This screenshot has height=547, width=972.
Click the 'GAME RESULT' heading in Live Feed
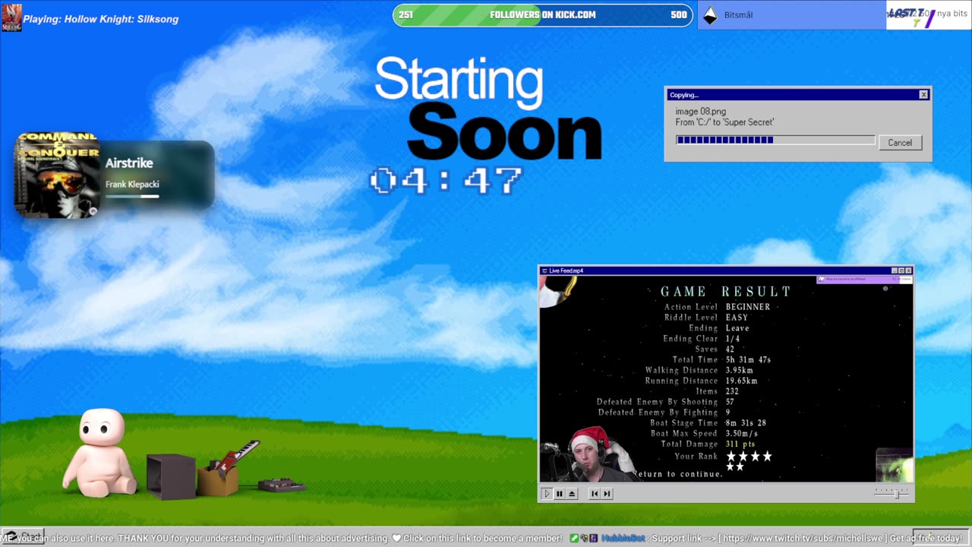(726, 292)
